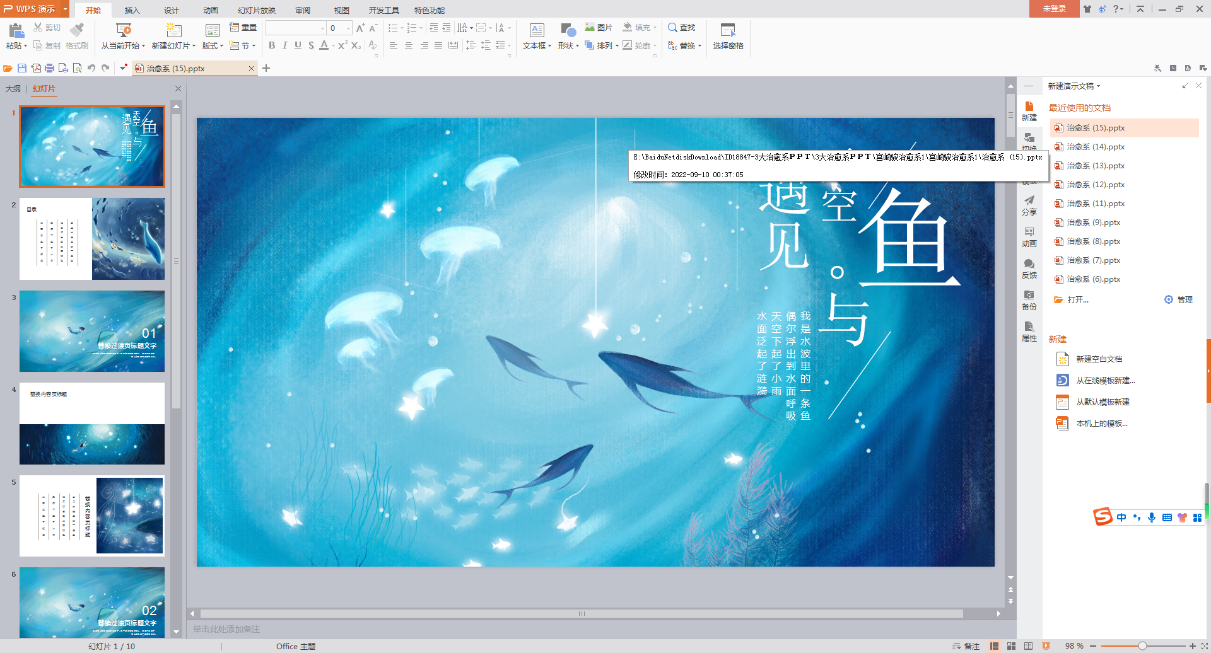Expand the 替换 (Replace) dropdown
Image resolution: width=1211 pixels, height=653 pixels.
(684, 45)
